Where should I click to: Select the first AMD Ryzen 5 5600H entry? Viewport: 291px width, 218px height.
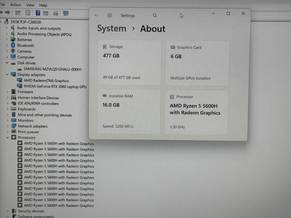point(59,144)
